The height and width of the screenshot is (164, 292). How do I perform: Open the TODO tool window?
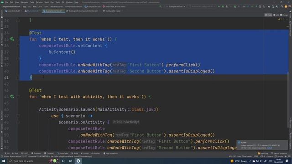click(x=25, y=154)
